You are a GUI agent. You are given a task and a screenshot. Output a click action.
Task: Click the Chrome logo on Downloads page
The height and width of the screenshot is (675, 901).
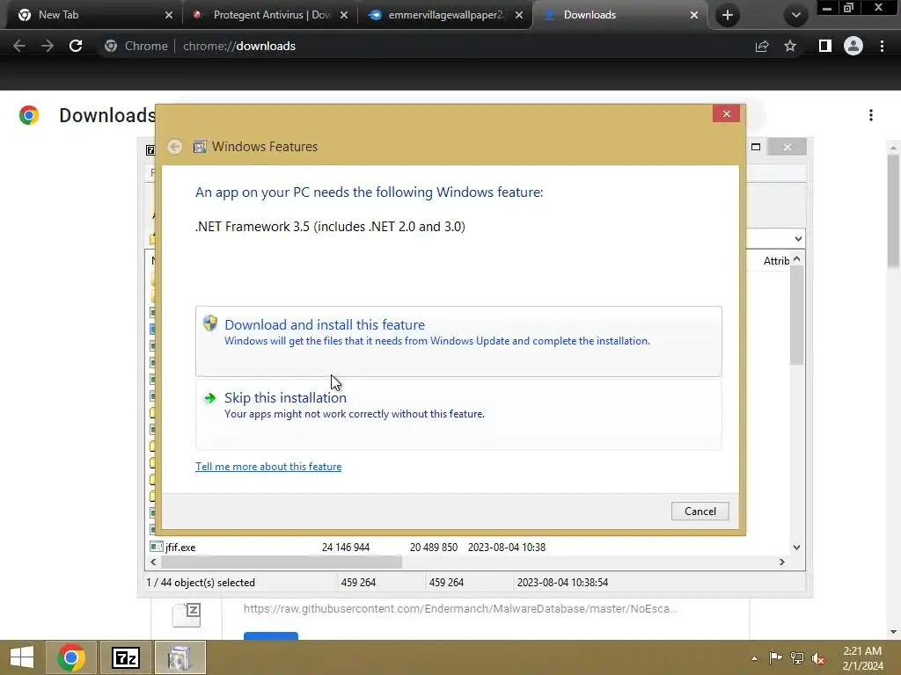29,115
